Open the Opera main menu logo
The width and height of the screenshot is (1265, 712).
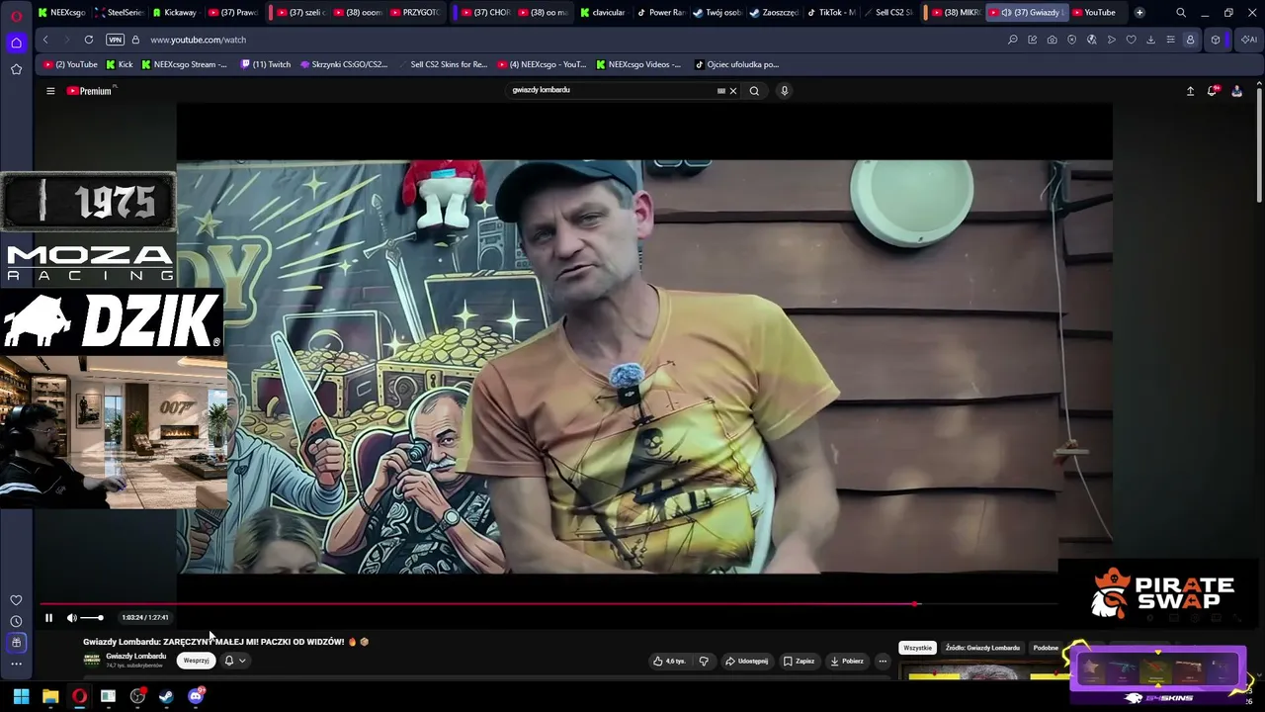click(16, 15)
